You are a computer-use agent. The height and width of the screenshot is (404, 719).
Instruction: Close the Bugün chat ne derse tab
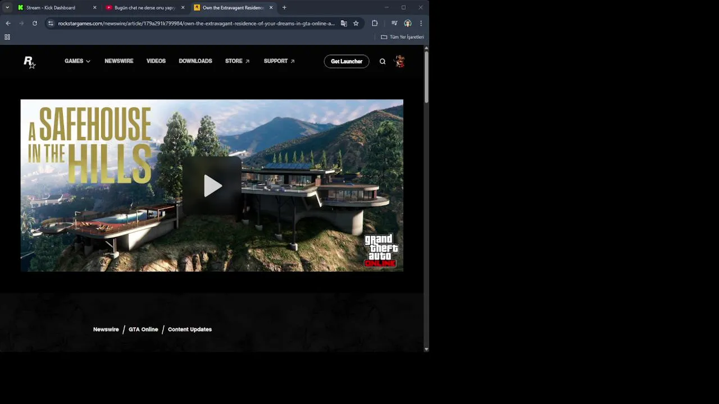(x=183, y=8)
